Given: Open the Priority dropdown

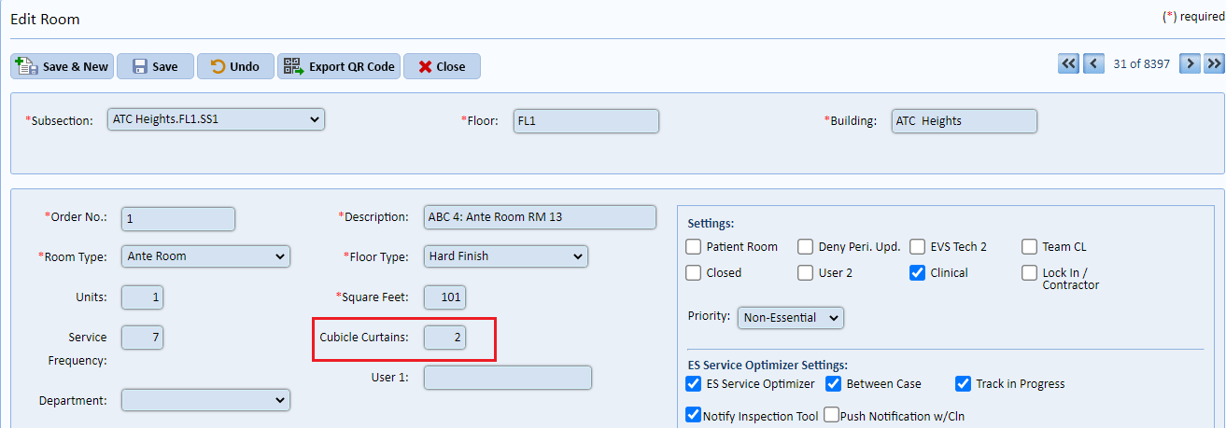Looking at the screenshot, I should pyautogui.click(x=790, y=318).
